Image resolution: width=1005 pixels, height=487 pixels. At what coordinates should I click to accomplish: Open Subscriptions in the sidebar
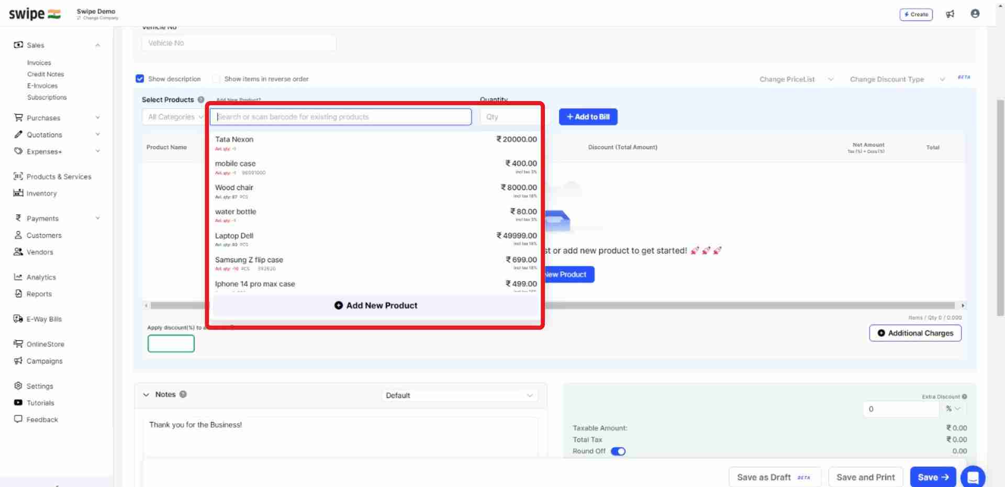coord(47,97)
